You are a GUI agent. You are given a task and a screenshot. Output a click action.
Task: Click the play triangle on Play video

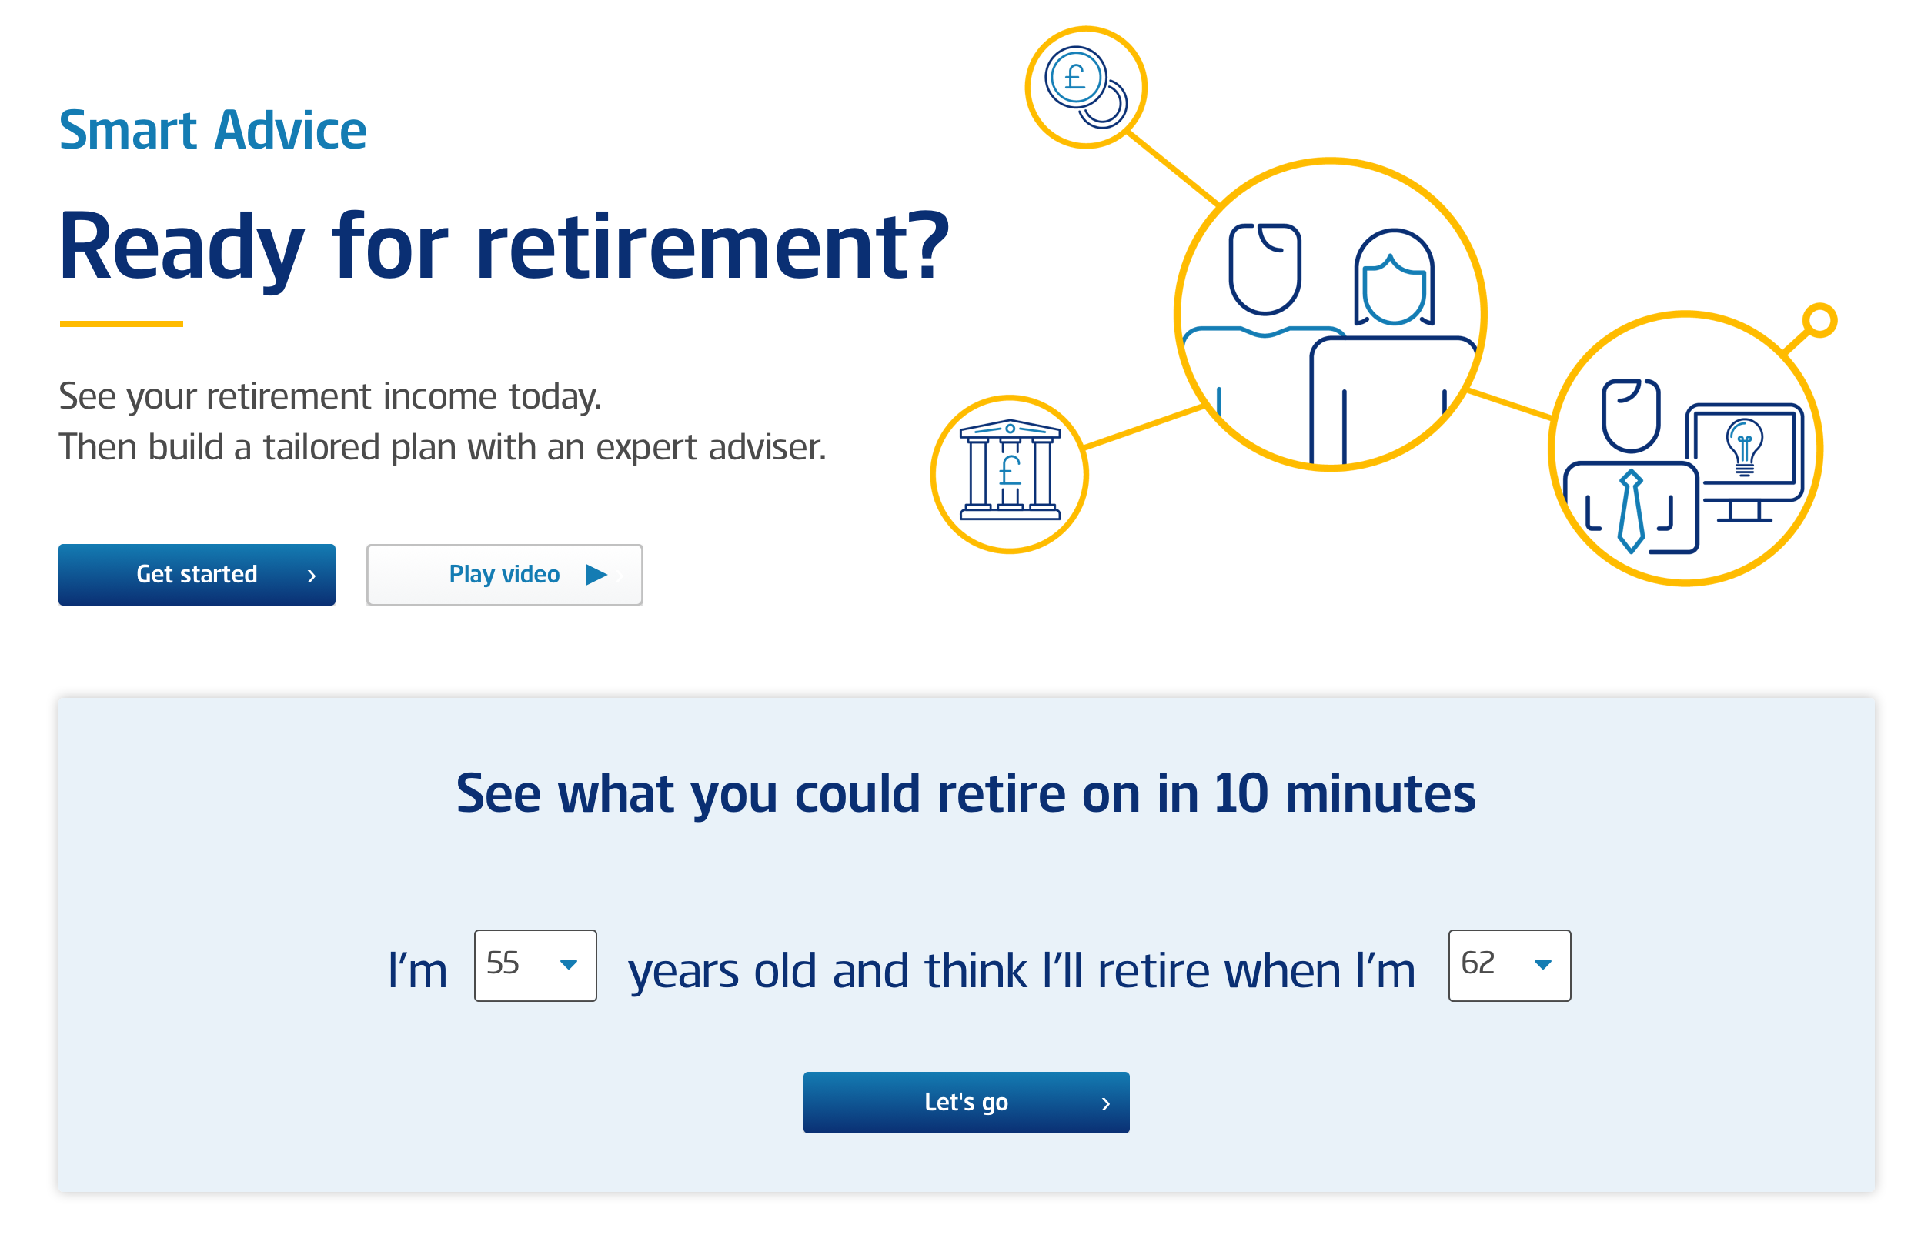[595, 574]
